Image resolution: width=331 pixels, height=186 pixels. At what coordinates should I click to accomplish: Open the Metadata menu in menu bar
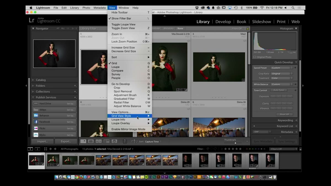point(99,8)
